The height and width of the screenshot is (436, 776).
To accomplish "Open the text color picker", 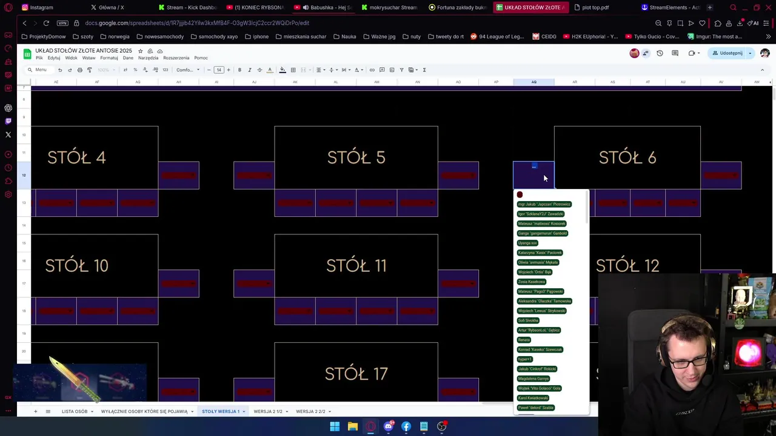I will coord(270,70).
